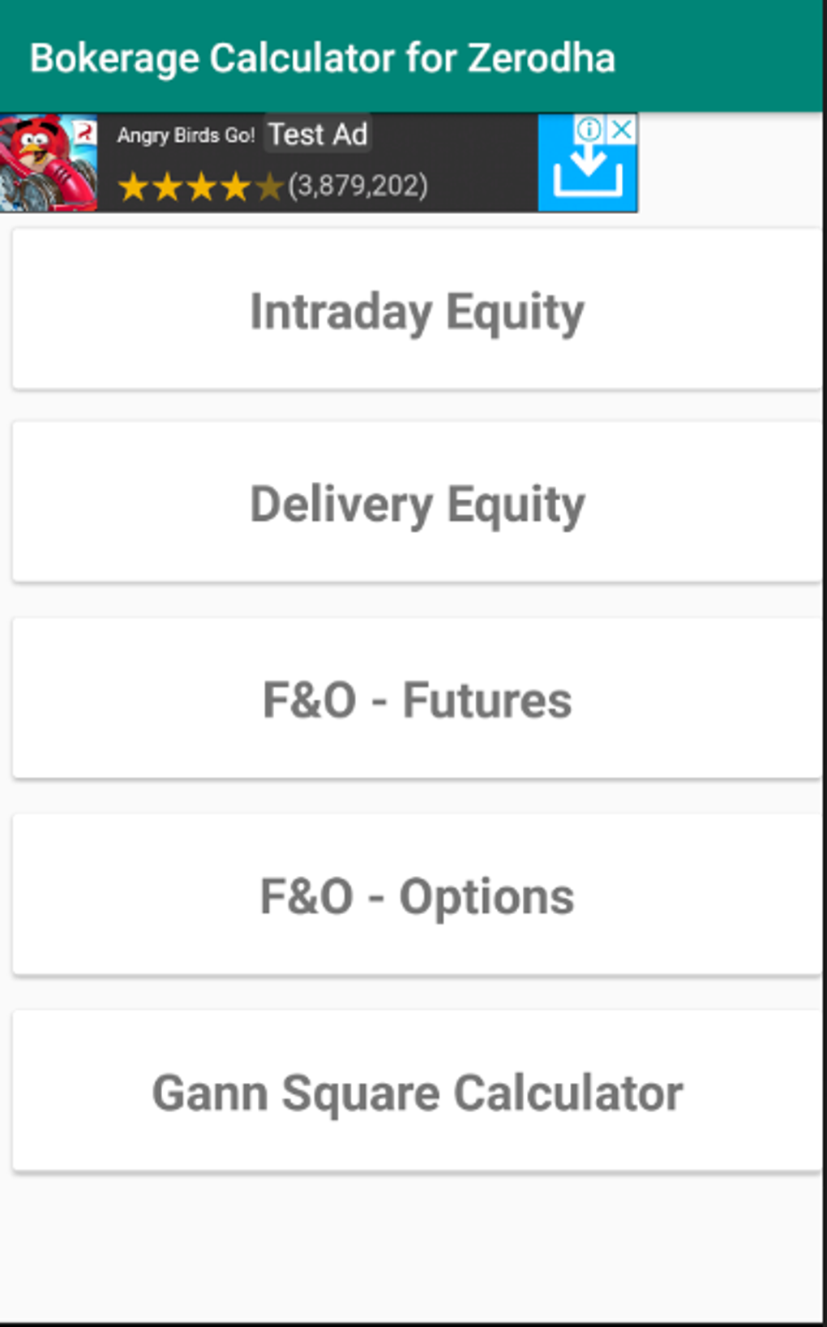Click the second gold star in ad rating
This screenshot has width=827, height=1327.
pos(166,187)
